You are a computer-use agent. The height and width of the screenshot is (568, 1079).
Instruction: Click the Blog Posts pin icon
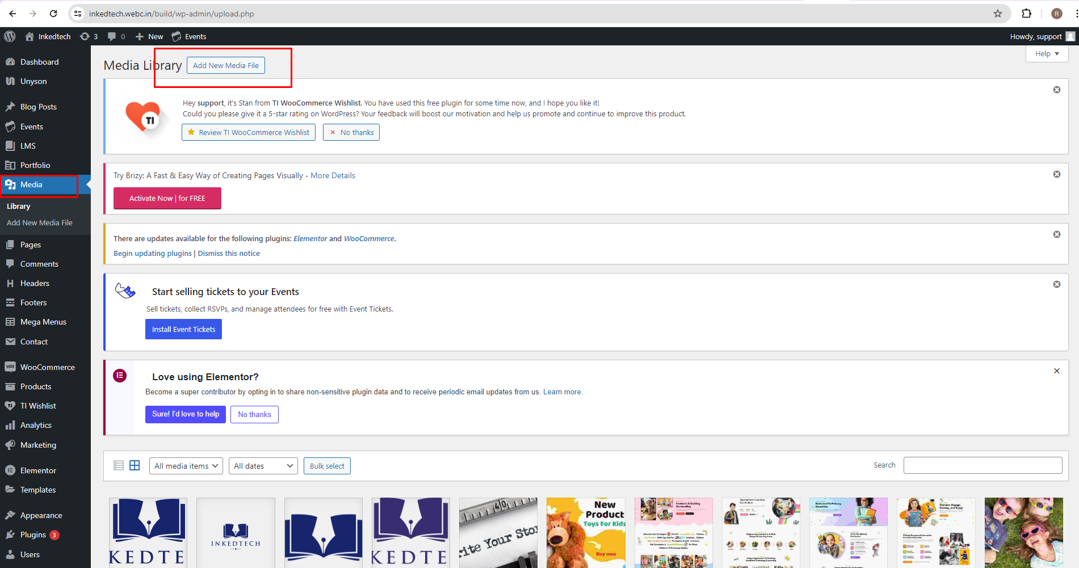(x=10, y=107)
